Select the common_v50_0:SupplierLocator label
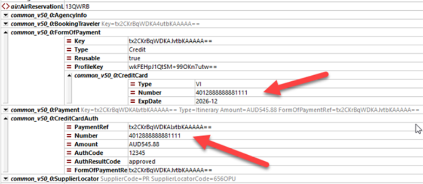Viewport: 423px width, 184px height. [55, 178]
